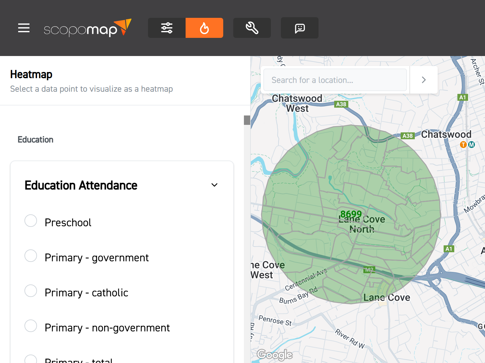Open the hamburger menu
The image size is (485, 363).
pyautogui.click(x=24, y=28)
